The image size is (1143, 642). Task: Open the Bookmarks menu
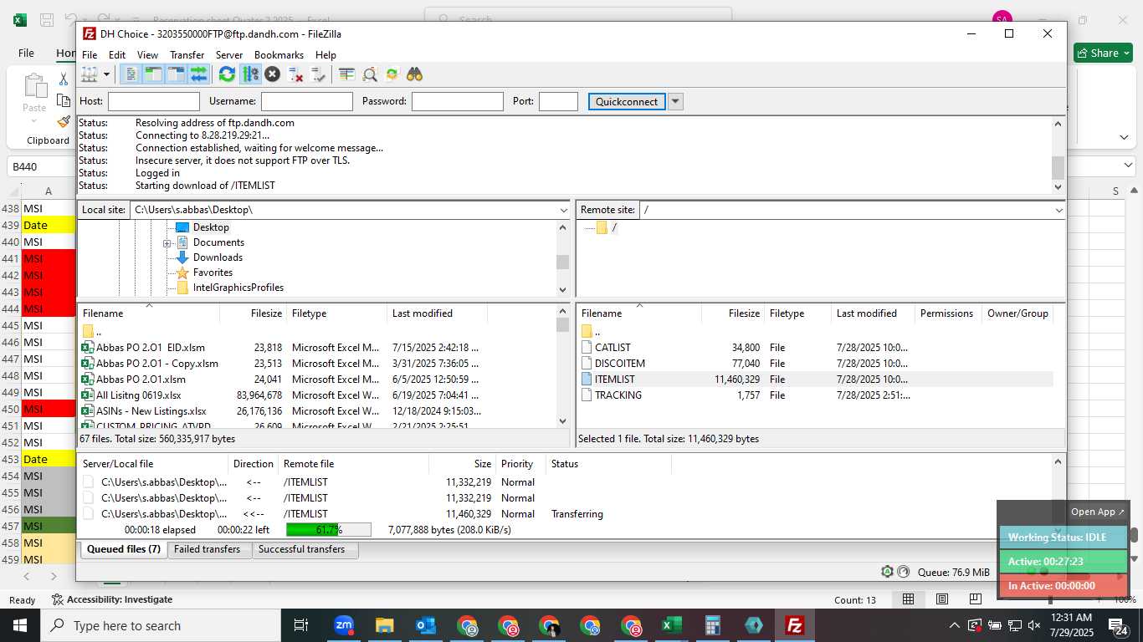click(x=279, y=55)
